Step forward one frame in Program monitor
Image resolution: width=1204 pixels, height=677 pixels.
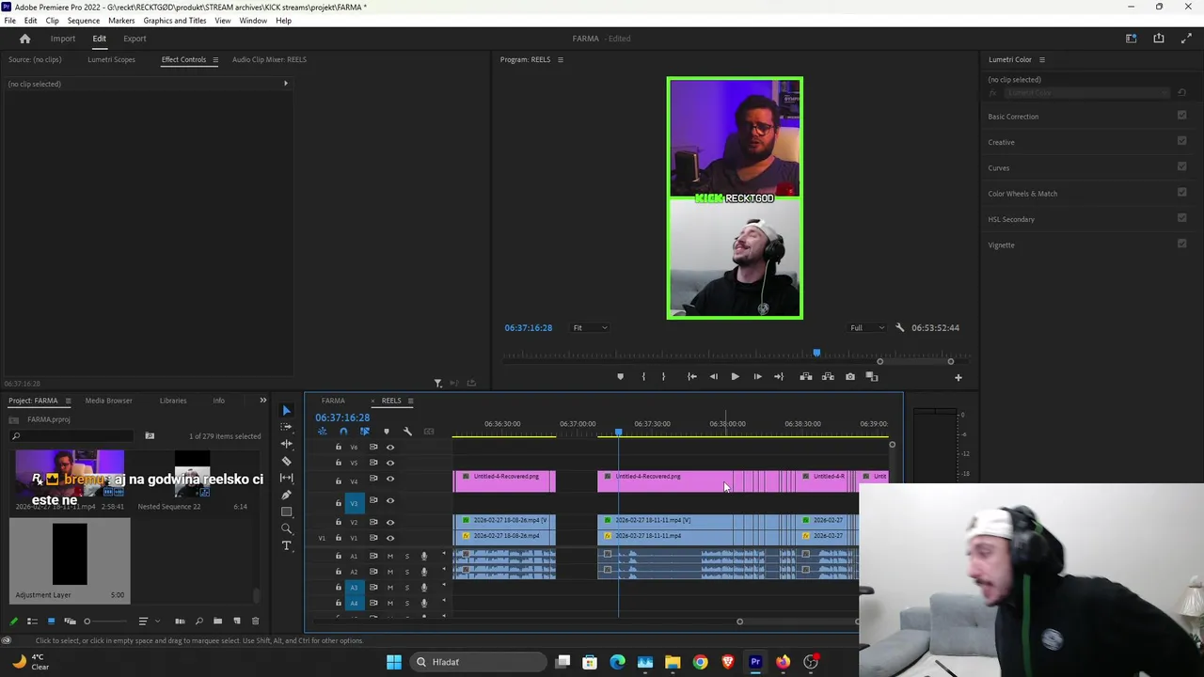757,377
